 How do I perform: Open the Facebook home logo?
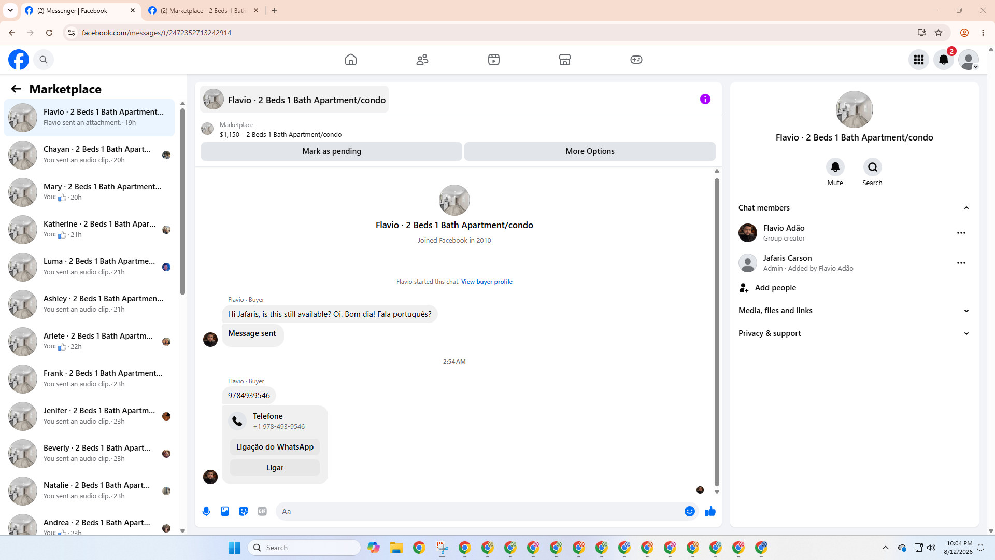pyautogui.click(x=19, y=60)
